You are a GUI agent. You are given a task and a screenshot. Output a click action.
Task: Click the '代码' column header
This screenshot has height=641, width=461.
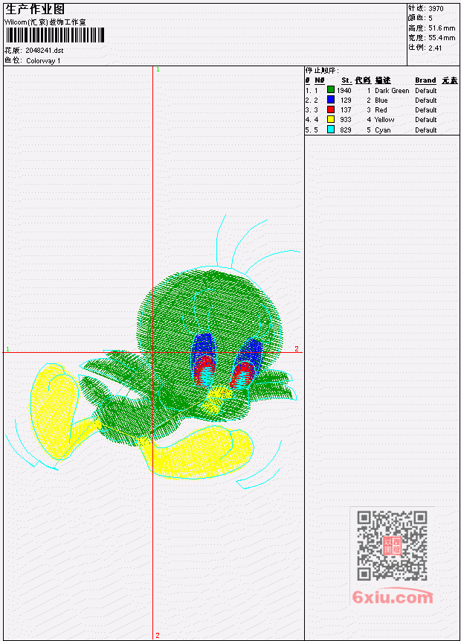tap(363, 80)
